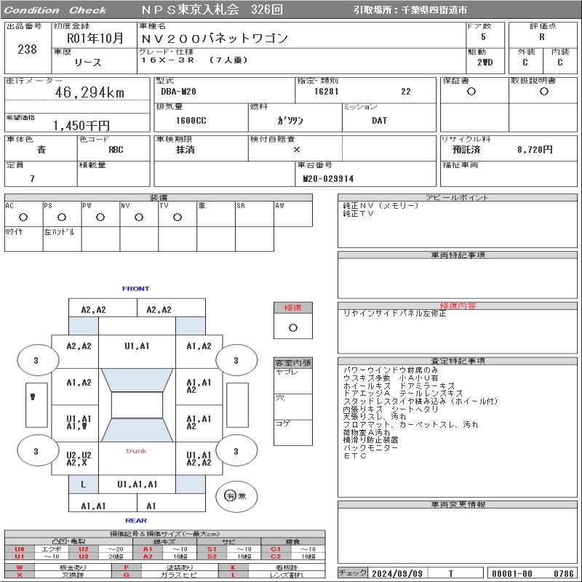Select the L tail lamp cell
The image size is (582, 582).
click(84, 484)
